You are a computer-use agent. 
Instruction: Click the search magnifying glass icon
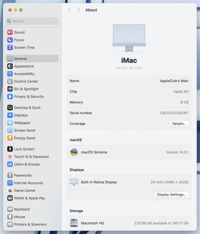click(9, 21)
